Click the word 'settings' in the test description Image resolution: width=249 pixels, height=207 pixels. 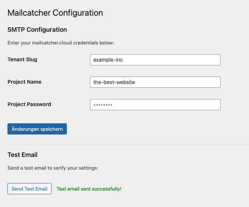click(x=88, y=168)
